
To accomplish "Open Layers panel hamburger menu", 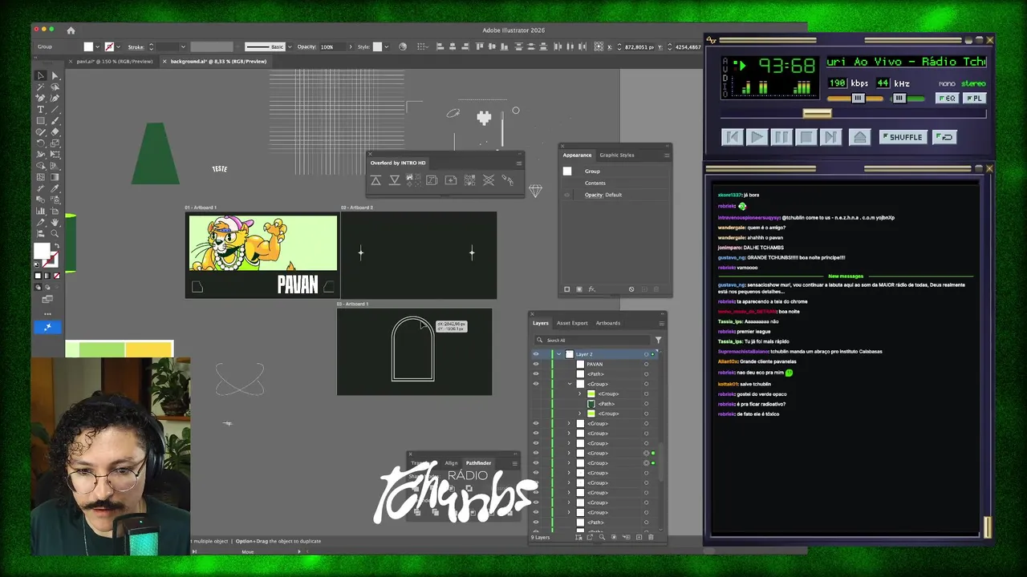I will pos(661,323).
